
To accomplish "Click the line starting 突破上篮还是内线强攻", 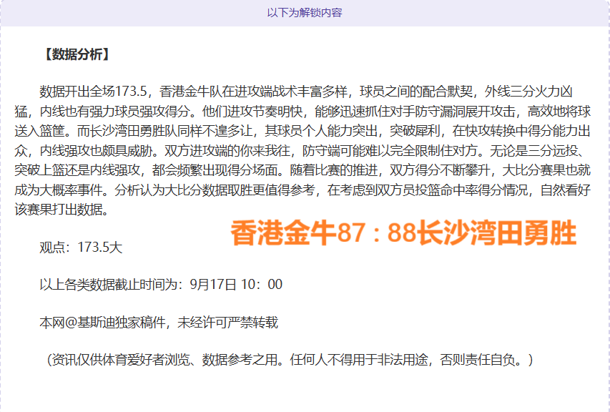I will pyautogui.click(x=302, y=170).
